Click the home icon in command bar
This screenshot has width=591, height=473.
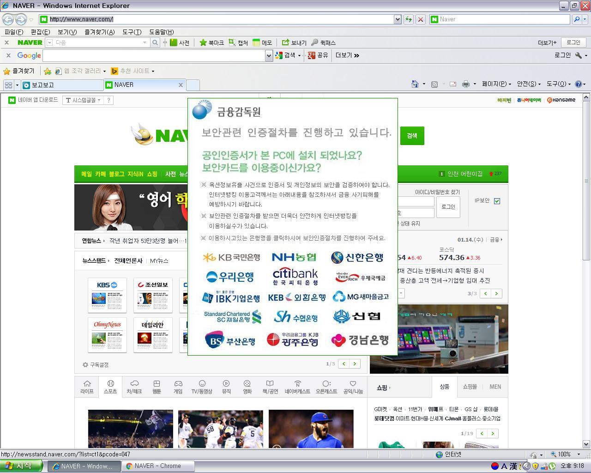415,84
